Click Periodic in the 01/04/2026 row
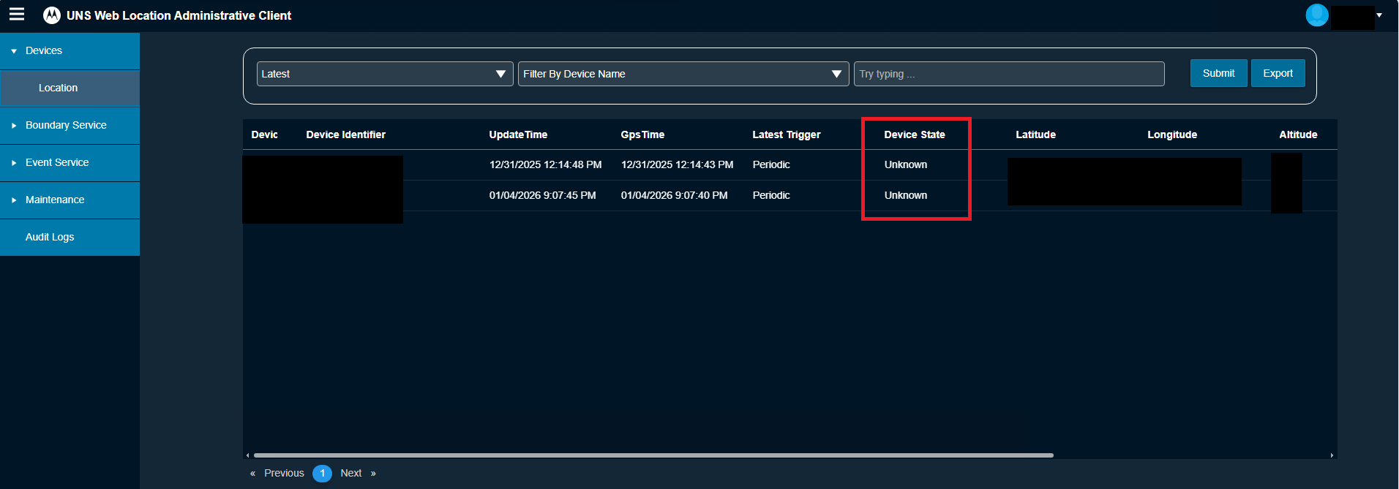Screen dimensions: 1399x489 pos(771,195)
